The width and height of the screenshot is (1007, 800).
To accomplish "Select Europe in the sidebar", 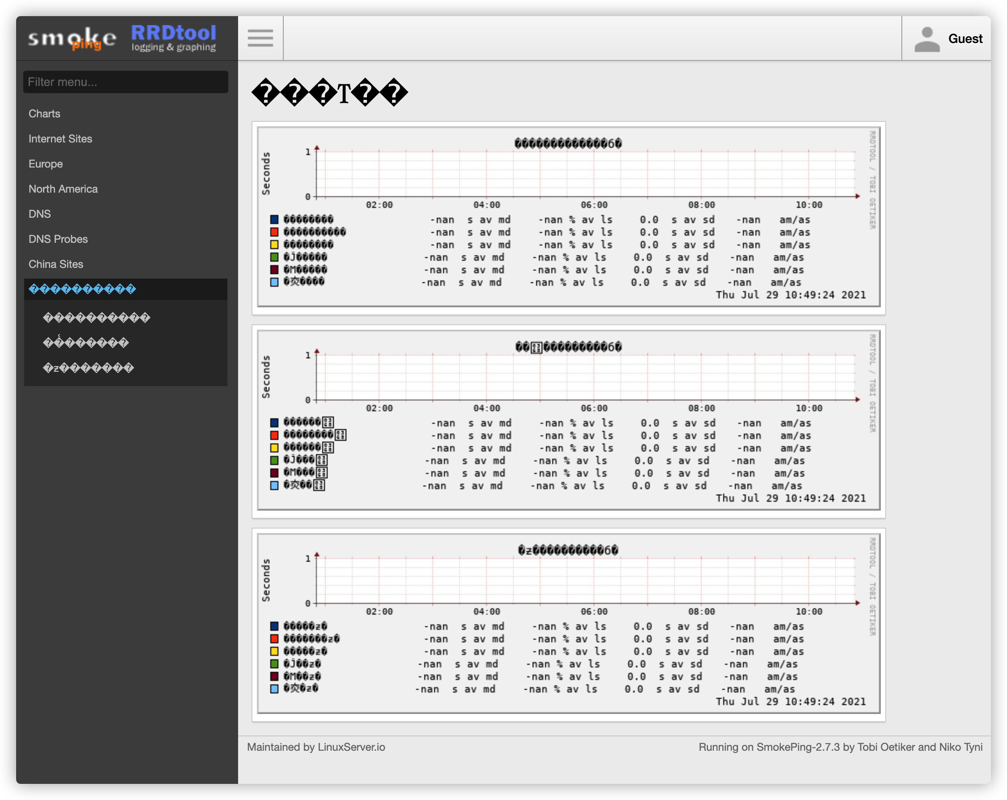I will [x=45, y=163].
